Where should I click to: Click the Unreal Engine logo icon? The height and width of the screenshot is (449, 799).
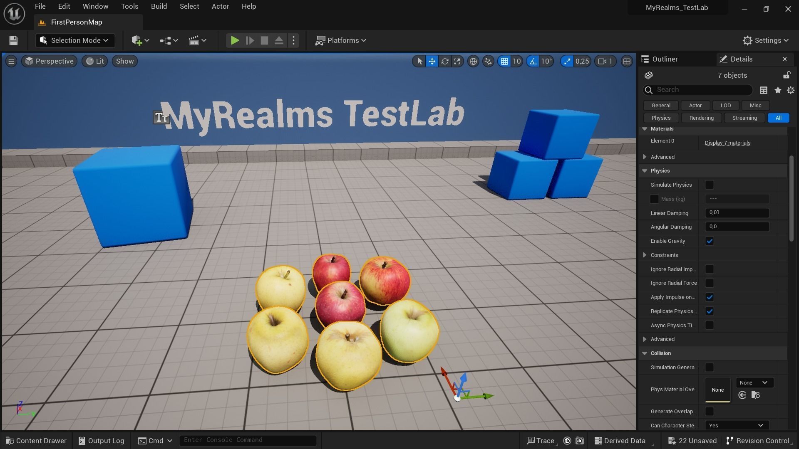tap(14, 13)
